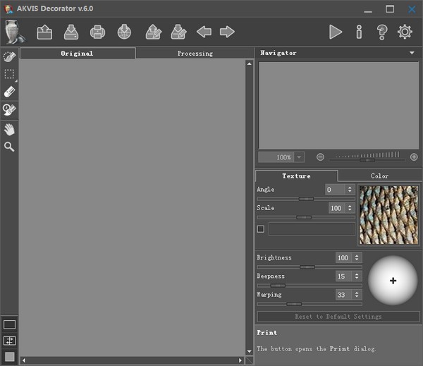
Task: Click the Save image toolbar icon
Action: click(x=71, y=32)
